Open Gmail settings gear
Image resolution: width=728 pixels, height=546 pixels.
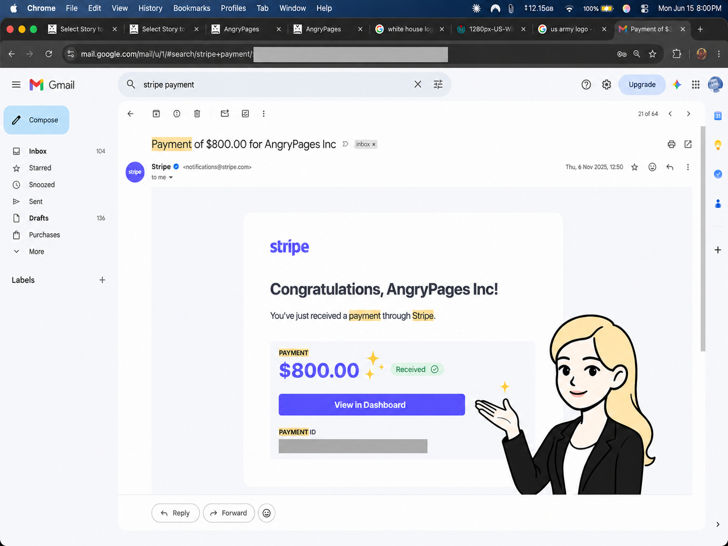coord(607,84)
